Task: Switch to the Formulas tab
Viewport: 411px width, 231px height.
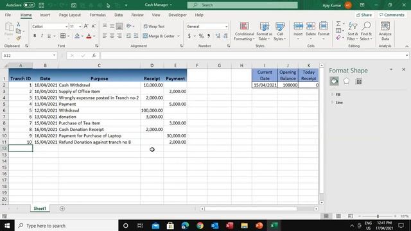Action: point(98,15)
